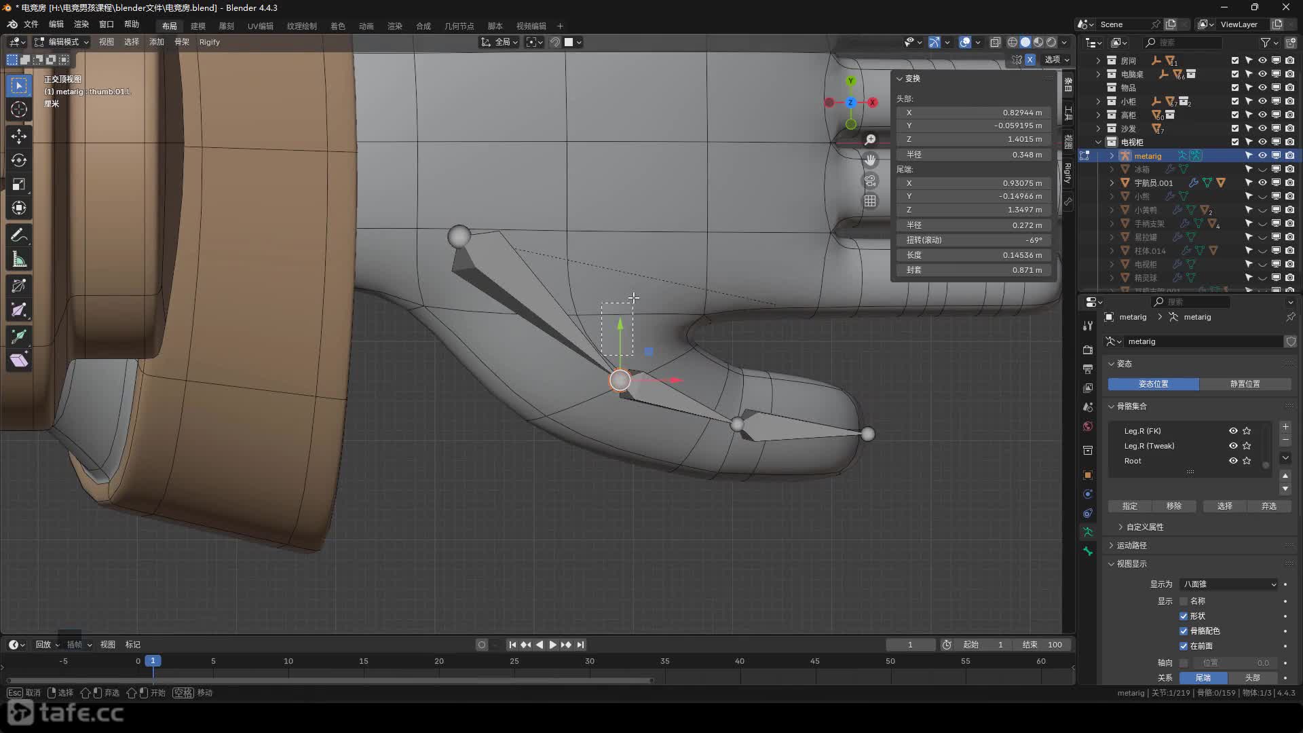
Task: Click the 静置位置 button
Action: [1245, 384]
